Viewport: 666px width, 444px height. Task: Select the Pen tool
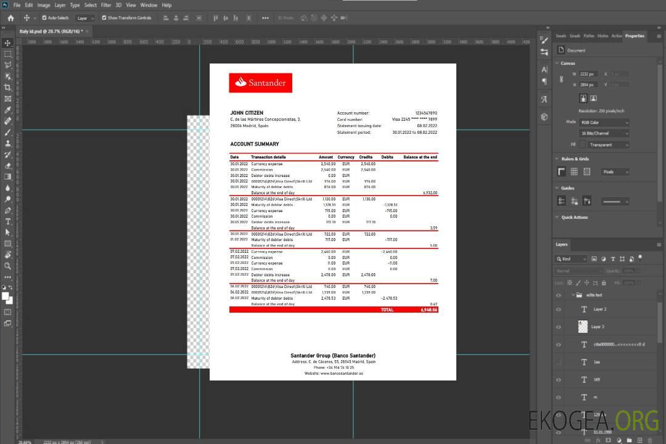[7, 210]
